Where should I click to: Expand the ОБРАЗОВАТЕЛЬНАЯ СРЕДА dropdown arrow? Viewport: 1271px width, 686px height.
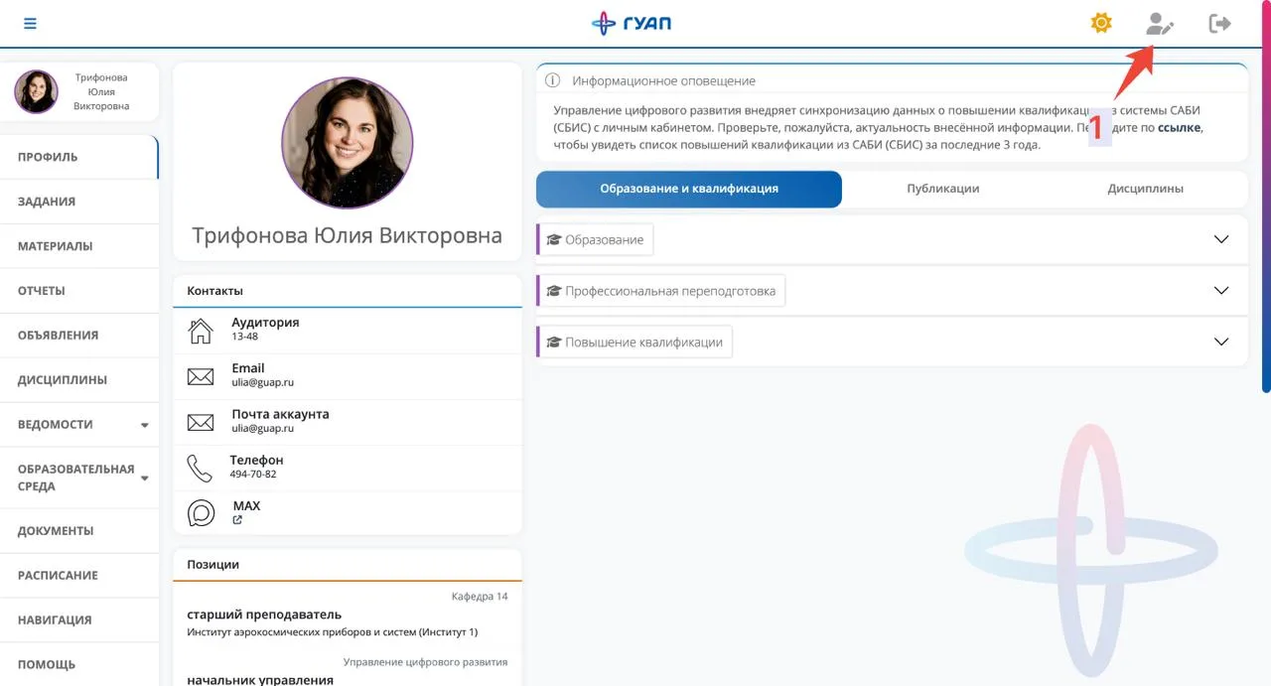pyautogui.click(x=144, y=479)
